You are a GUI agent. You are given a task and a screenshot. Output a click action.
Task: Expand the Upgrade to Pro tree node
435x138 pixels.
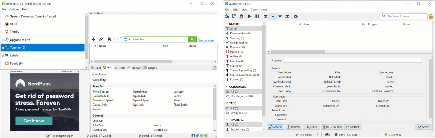[x=3, y=40]
